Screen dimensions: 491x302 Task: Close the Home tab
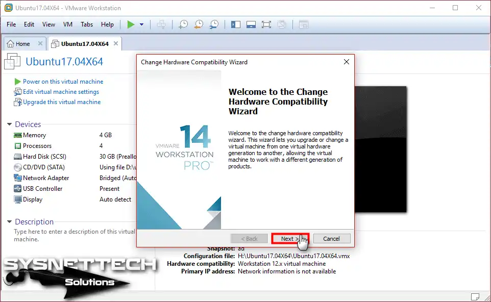[x=40, y=43]
